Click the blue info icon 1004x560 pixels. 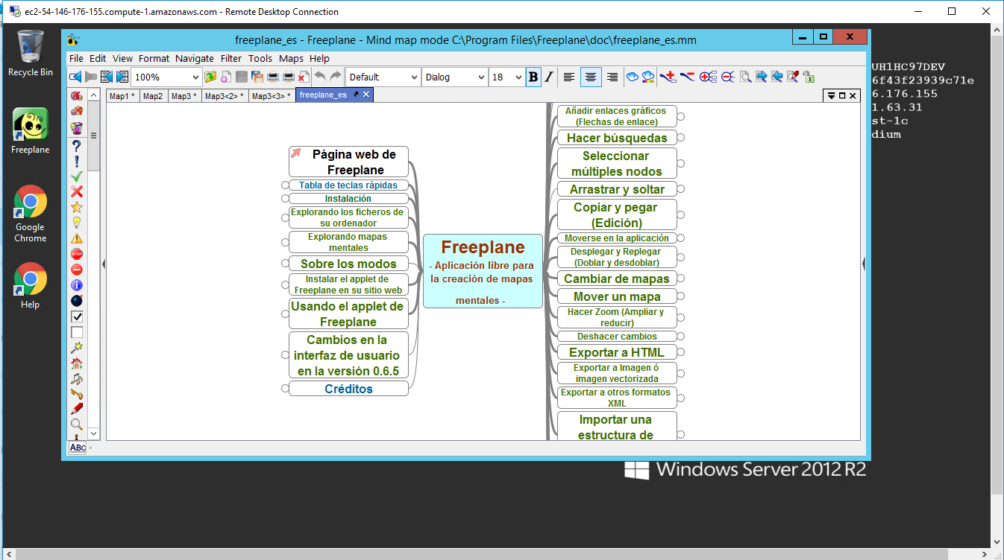[76, 285]
